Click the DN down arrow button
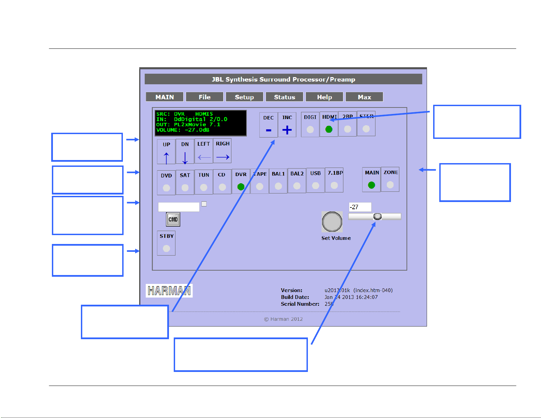 [185, 152]
